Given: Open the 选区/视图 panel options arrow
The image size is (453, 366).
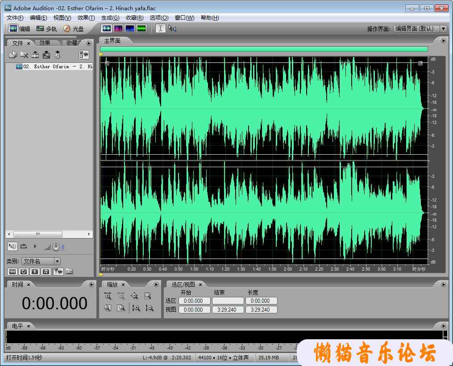Looking at the screenshot, I should [x=444, y=284].
